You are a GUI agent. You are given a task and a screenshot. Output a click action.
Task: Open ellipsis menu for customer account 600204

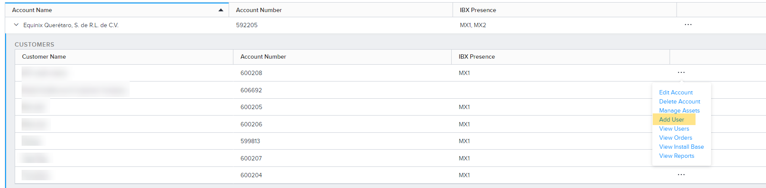tap(681, 175)
